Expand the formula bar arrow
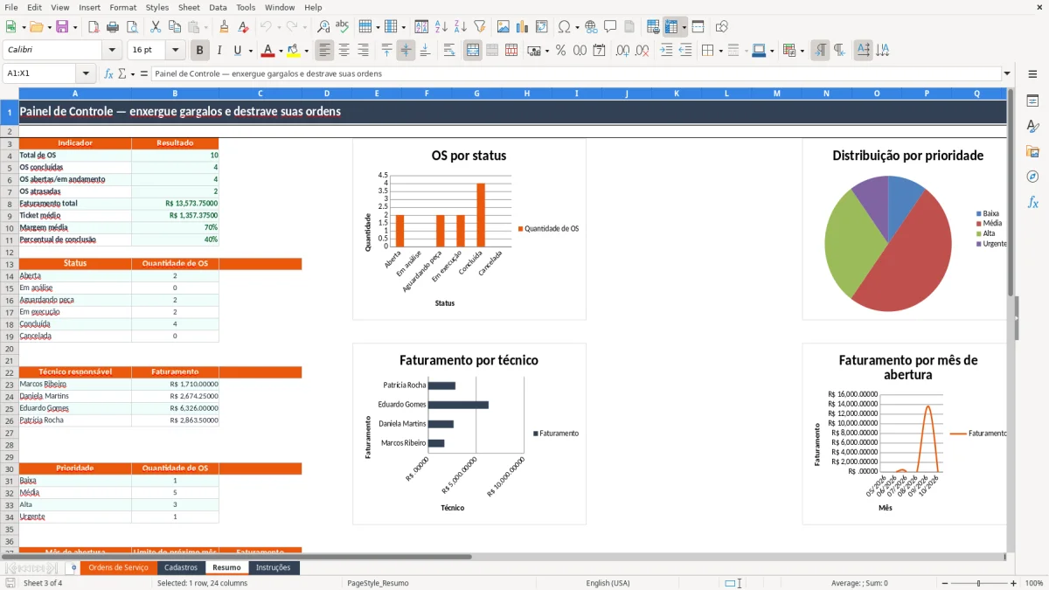The image size is (1049, 590). click(x=1008, y=73)
